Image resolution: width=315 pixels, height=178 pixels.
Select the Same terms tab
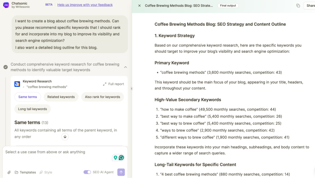pos(27,97)
